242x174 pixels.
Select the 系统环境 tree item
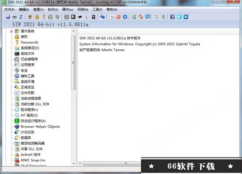[x=27, y=81]
